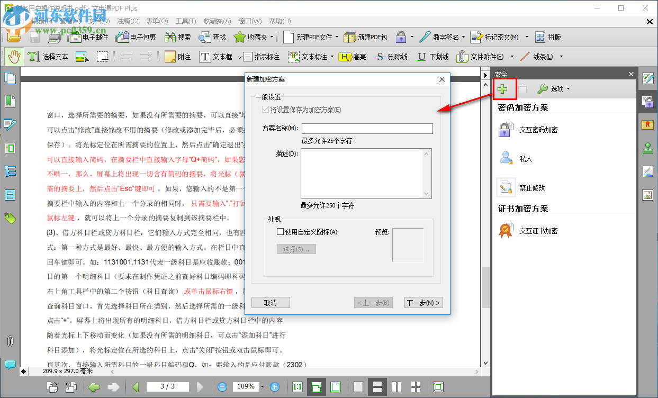Open the 电子邮件 (Email) tool
Screen dimensions: 658x398
click(89, 37)
